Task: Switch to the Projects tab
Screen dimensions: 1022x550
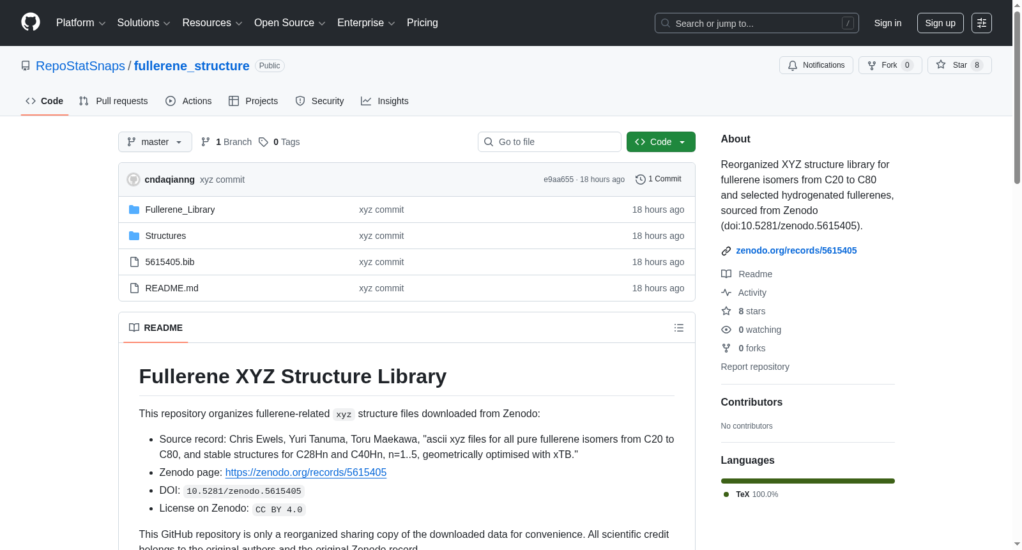Action: pyautogui.click(x=254, y=101)
